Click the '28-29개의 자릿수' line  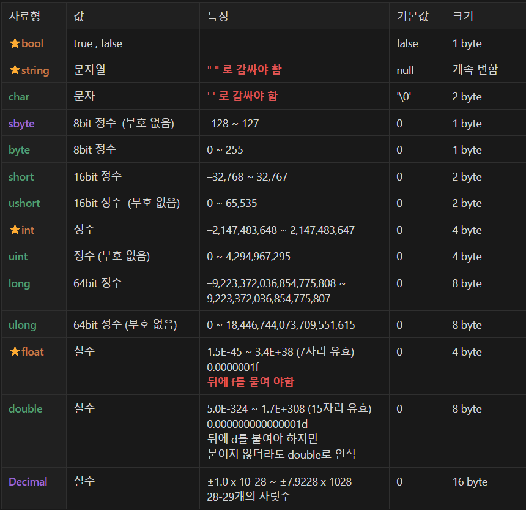[x=248, y=497]
